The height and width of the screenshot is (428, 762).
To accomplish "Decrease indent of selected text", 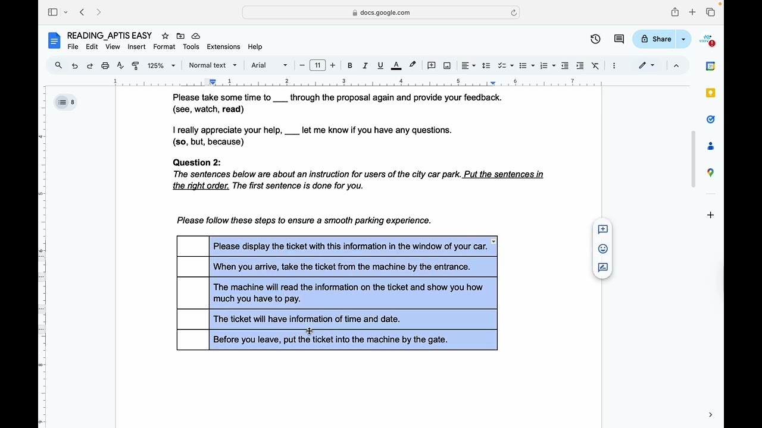I will tap(565, 65).
